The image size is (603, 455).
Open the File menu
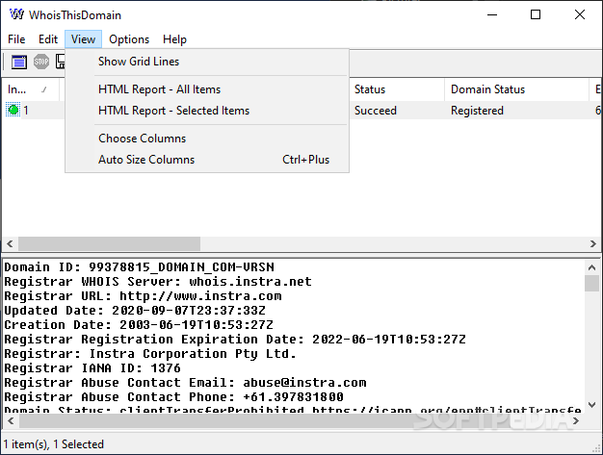16,39
